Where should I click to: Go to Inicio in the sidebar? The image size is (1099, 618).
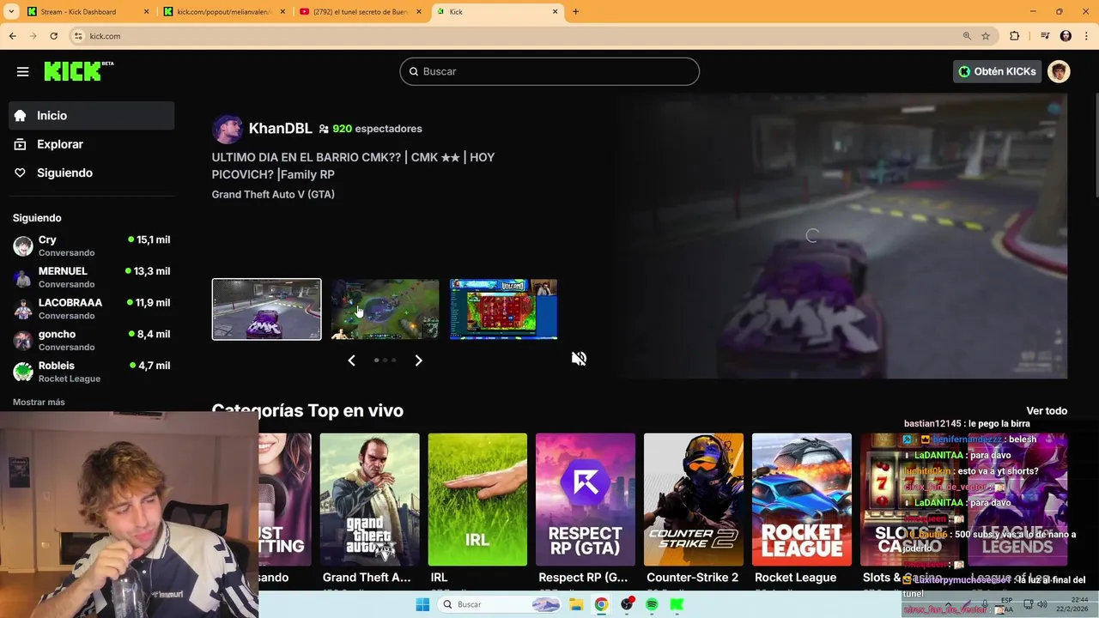pos(91,116)
